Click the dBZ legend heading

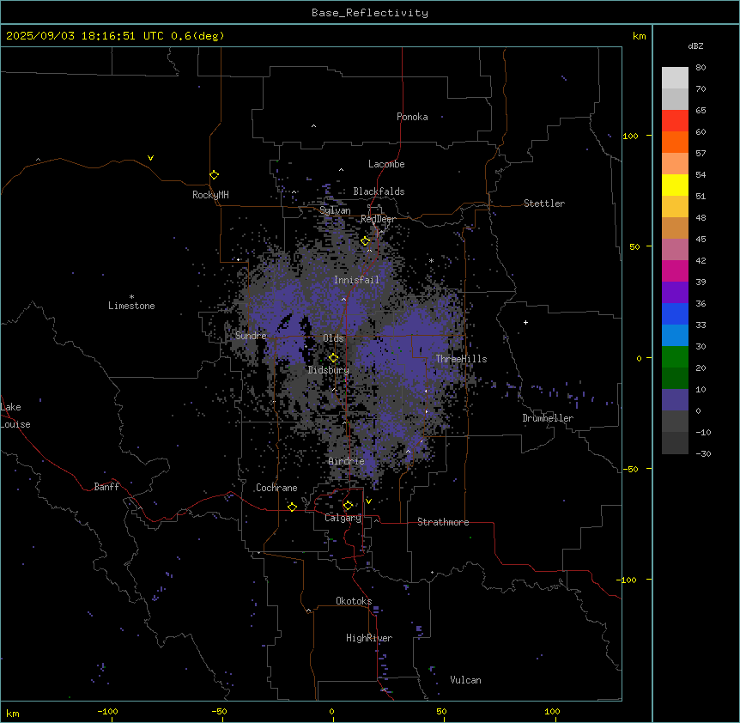click(695, 46)
